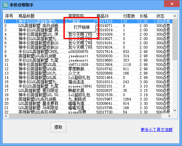Select row 4 titled 神半价英雄联盟LOL 伊

coord(88,34)
